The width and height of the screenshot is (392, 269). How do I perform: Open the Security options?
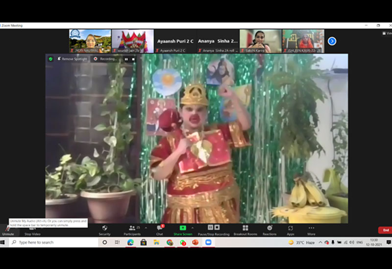click(x=104, y=230)
